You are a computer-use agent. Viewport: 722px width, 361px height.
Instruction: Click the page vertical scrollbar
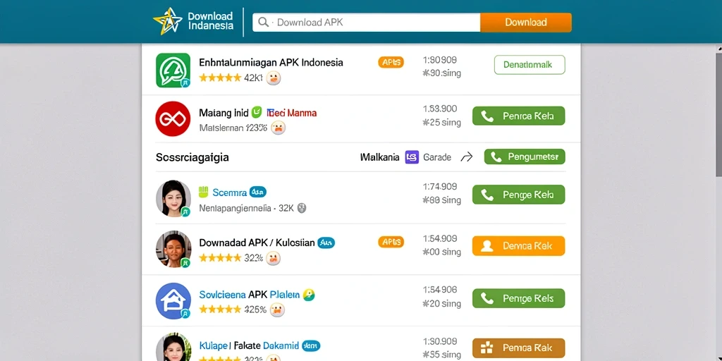718,202
